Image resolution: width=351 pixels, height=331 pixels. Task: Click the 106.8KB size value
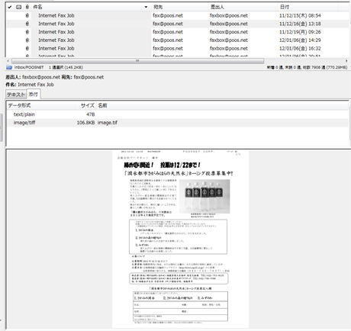[85, 123]
